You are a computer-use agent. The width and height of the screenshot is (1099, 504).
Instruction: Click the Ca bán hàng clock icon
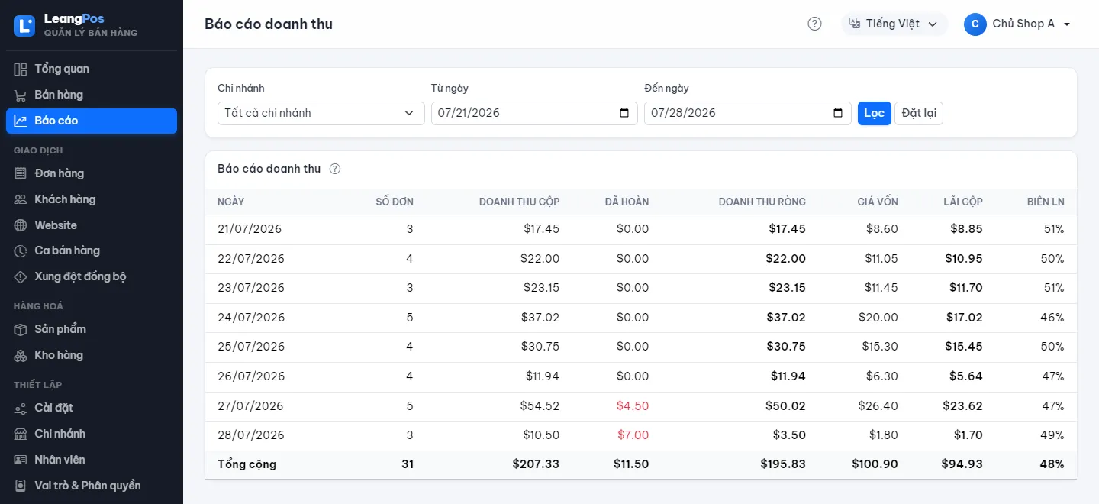(x=21, y=250)
